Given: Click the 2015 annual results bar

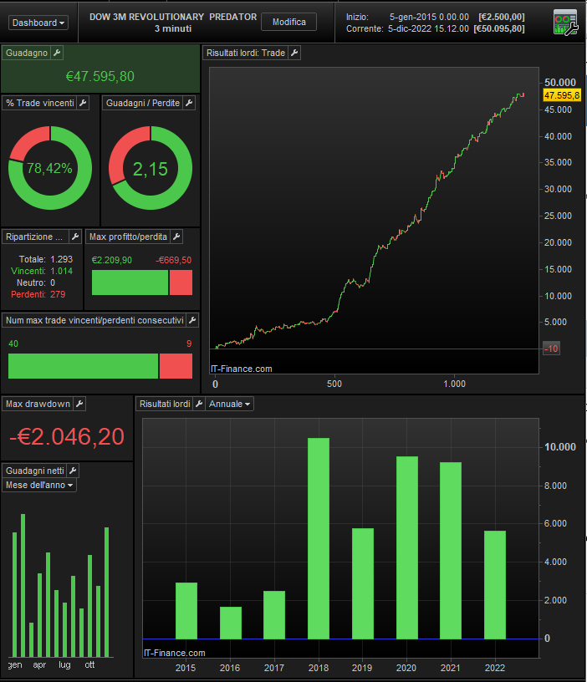Looking at the screenshot, I should point(186,611).
